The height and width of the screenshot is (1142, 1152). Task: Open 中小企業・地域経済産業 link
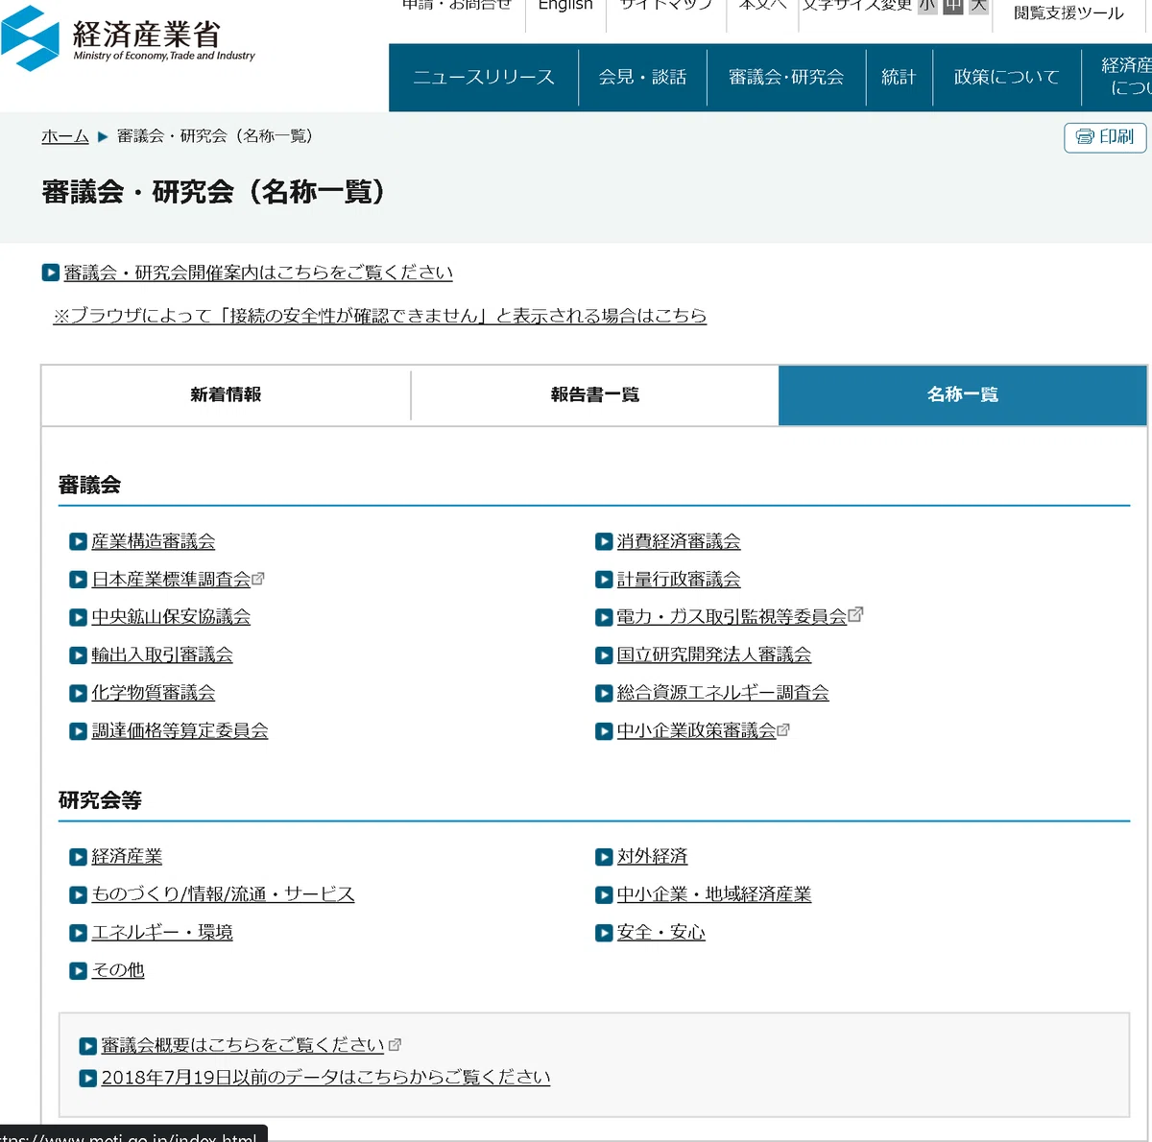714,895
